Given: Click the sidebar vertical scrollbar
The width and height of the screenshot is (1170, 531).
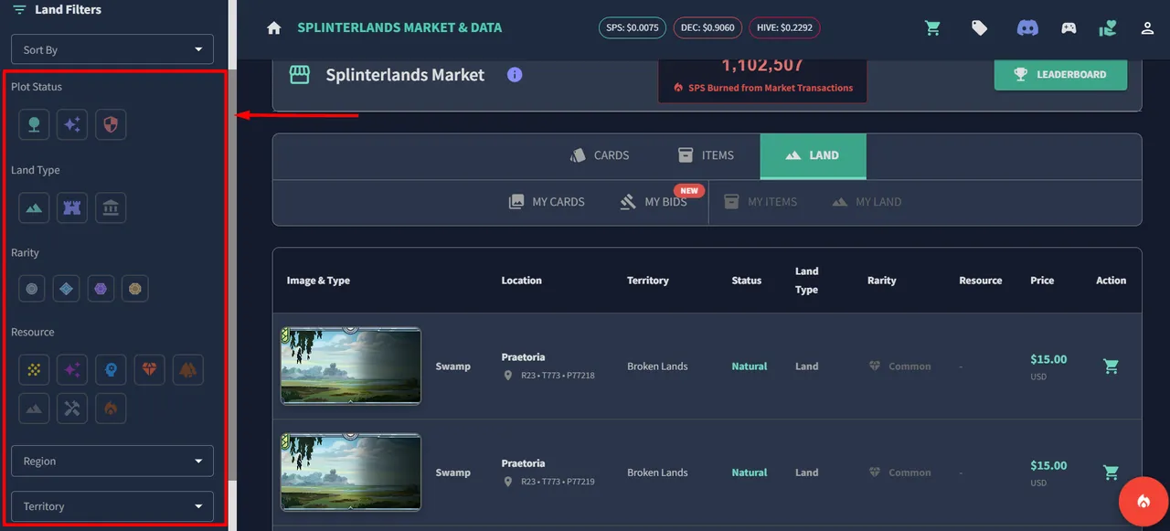Looking at the screenshot, I should (x=232, y=274).
